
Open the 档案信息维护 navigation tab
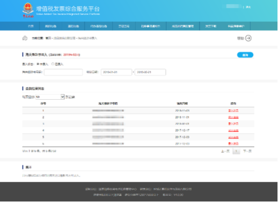pyautogui.click(x=236, y=26)
